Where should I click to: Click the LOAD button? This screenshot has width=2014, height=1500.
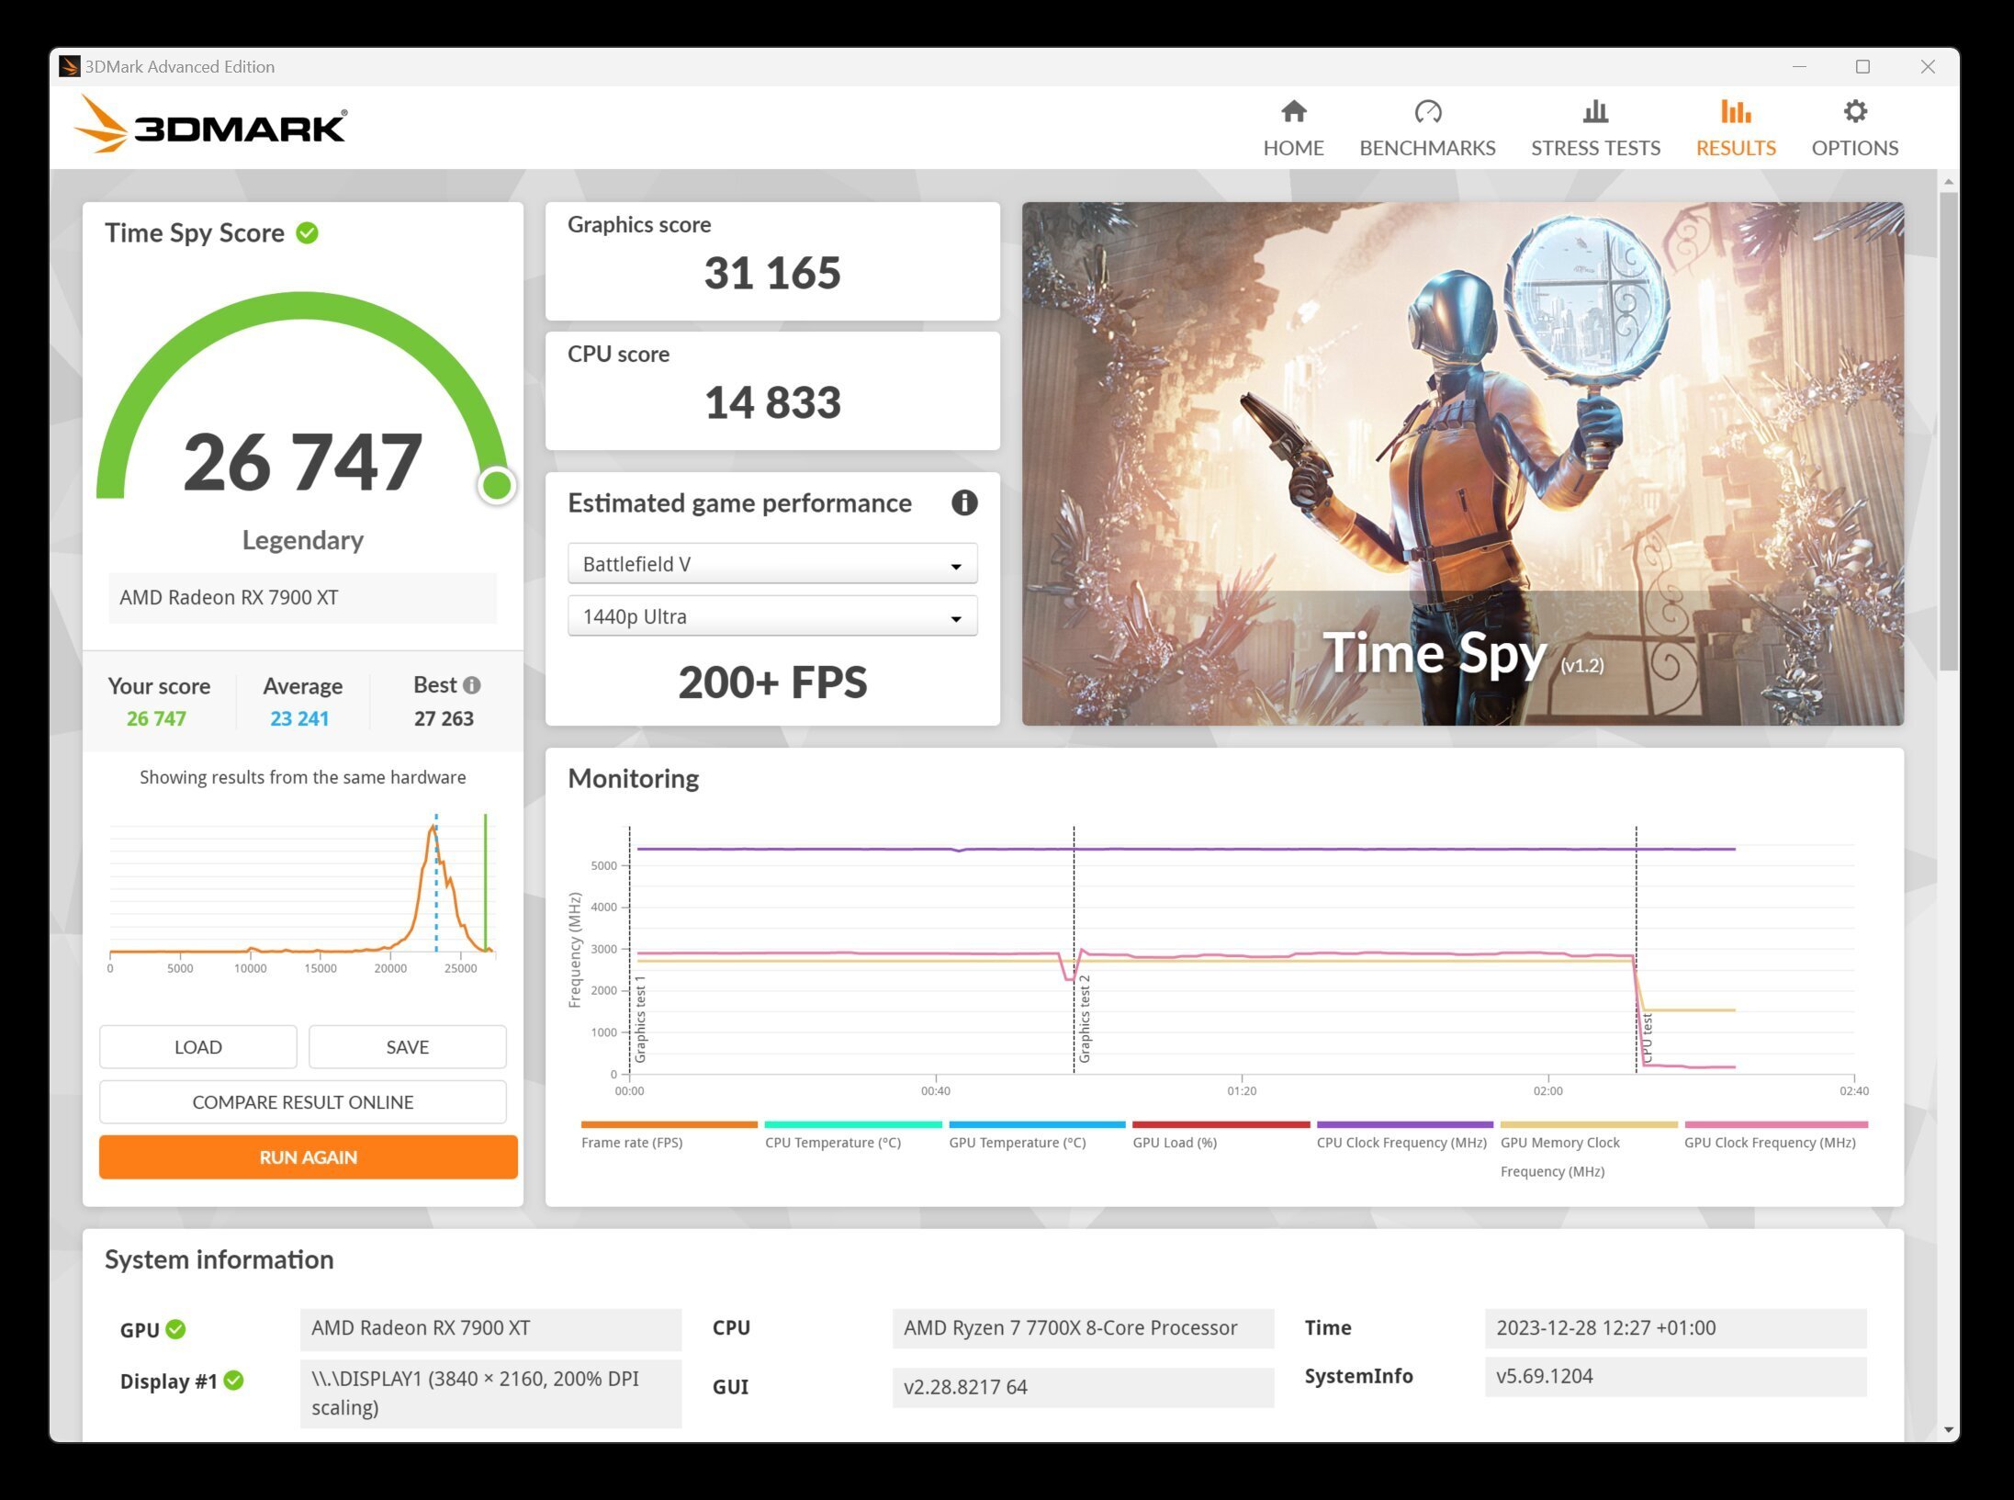coord(198,1047)
